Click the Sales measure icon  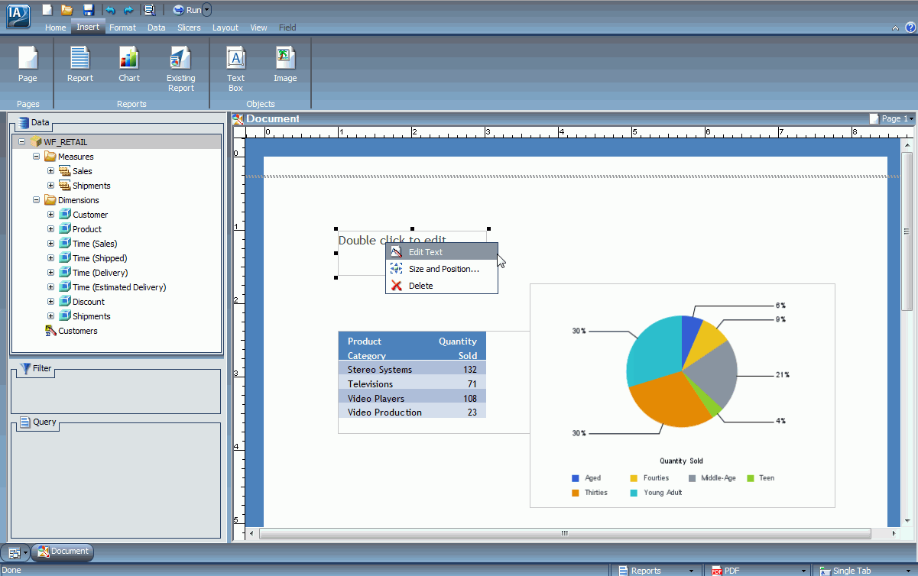pyautogui.click(x=65, y=171)
